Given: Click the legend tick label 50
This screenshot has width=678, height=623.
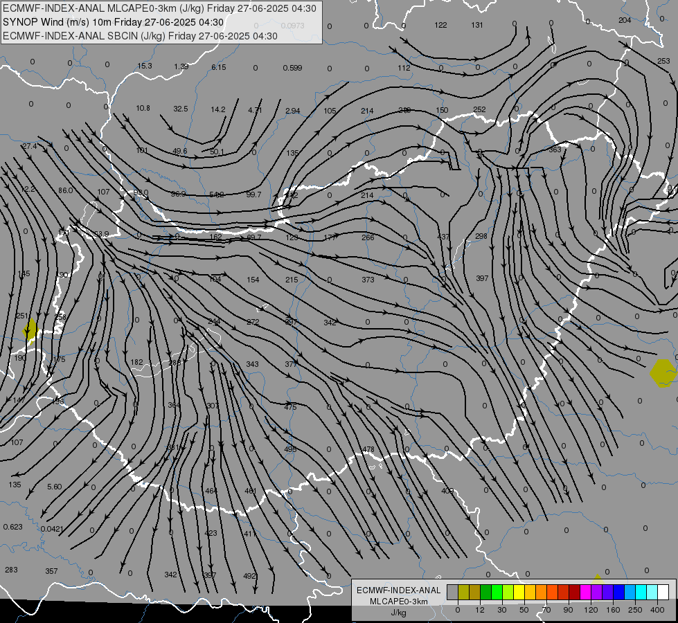Looking at the screenshot, I should click(x=524, y=610).
